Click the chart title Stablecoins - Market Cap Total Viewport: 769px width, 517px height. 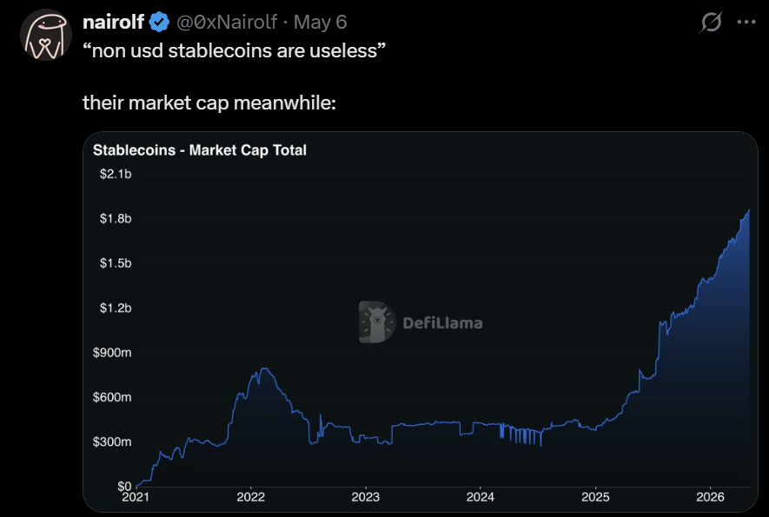(x=200, y=150)
